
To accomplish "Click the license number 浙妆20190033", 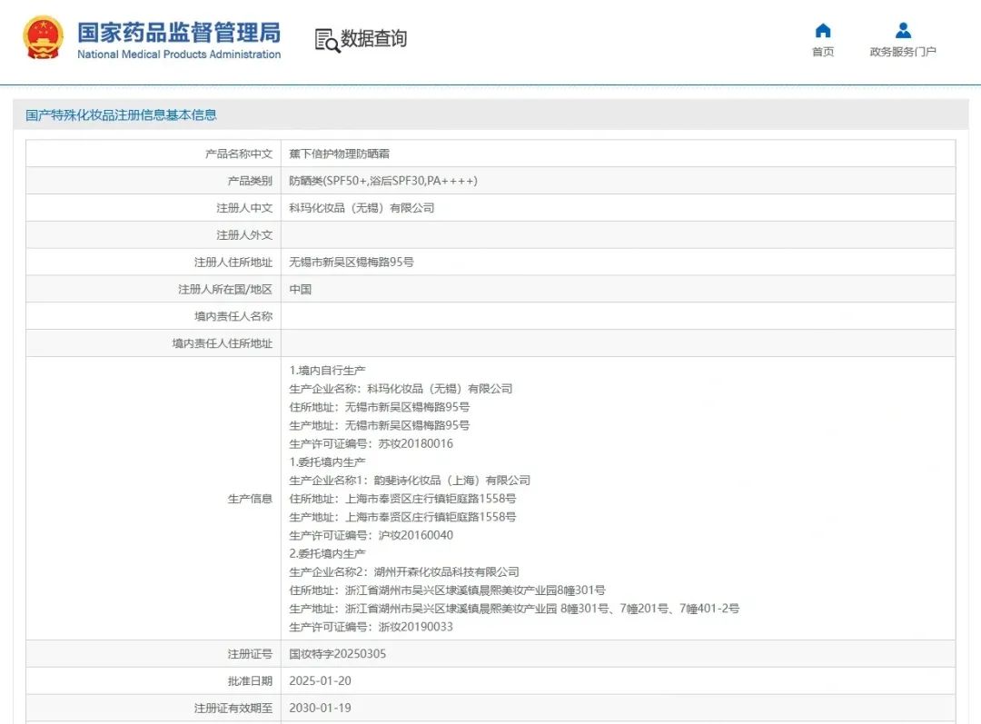I will click(415, 627).
